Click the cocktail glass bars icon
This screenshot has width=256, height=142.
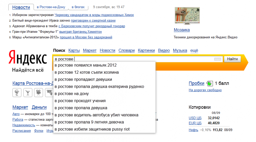[x=28, y=93]
